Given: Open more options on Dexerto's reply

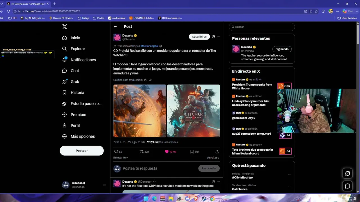Looking at the screenshot, I should (x=218, y=182).
